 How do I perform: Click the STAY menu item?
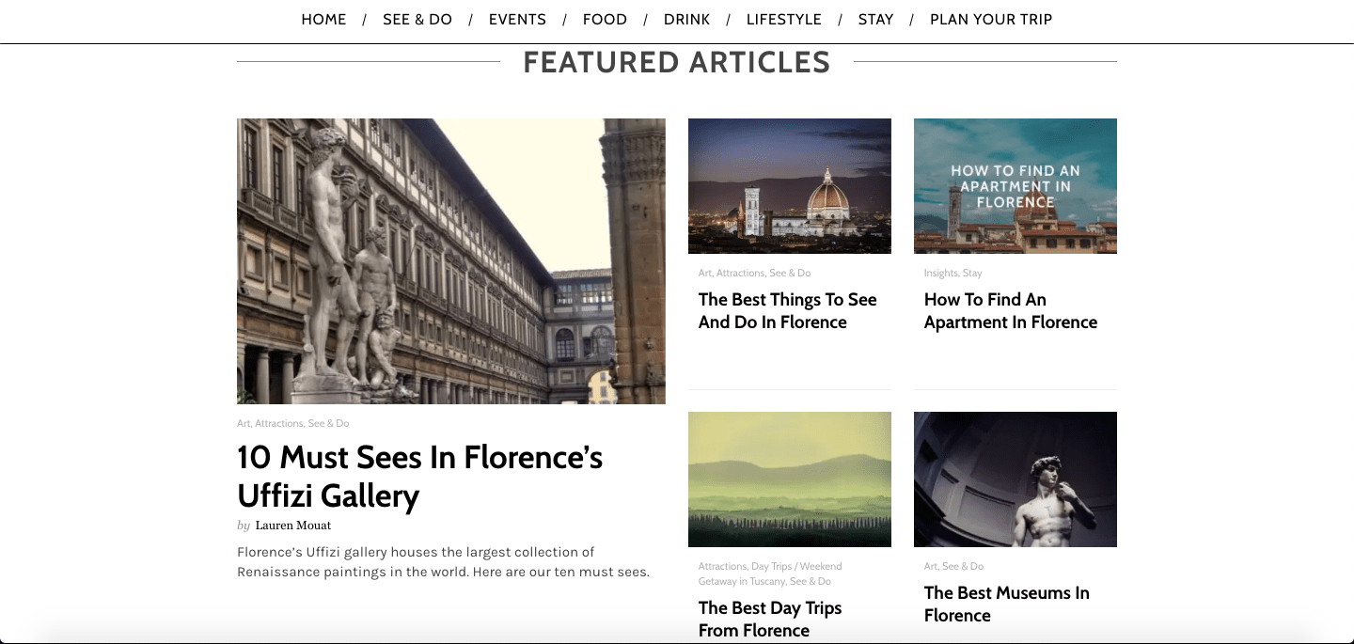pos(875,20)
